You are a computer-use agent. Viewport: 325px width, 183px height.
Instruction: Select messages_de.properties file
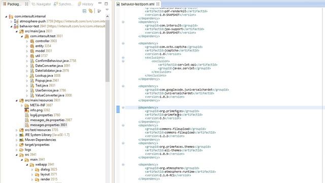[x=48, y=120]
